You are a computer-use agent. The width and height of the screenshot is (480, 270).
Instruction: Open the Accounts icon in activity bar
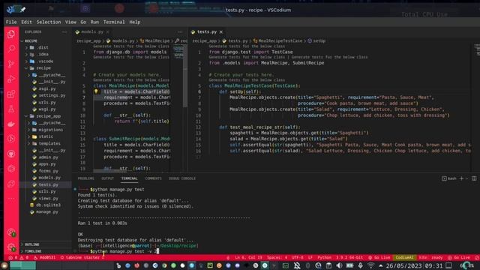click(x=11, y=232)
